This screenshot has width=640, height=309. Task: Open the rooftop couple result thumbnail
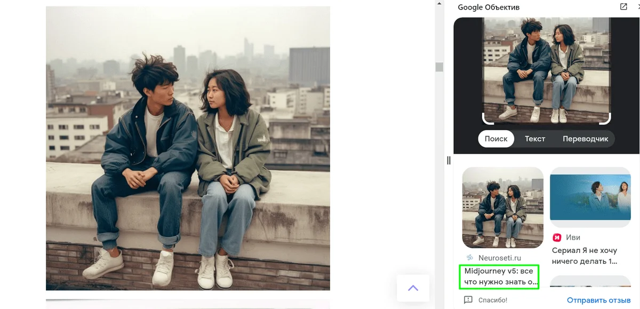pyautogui.click(x=502, y=208)
